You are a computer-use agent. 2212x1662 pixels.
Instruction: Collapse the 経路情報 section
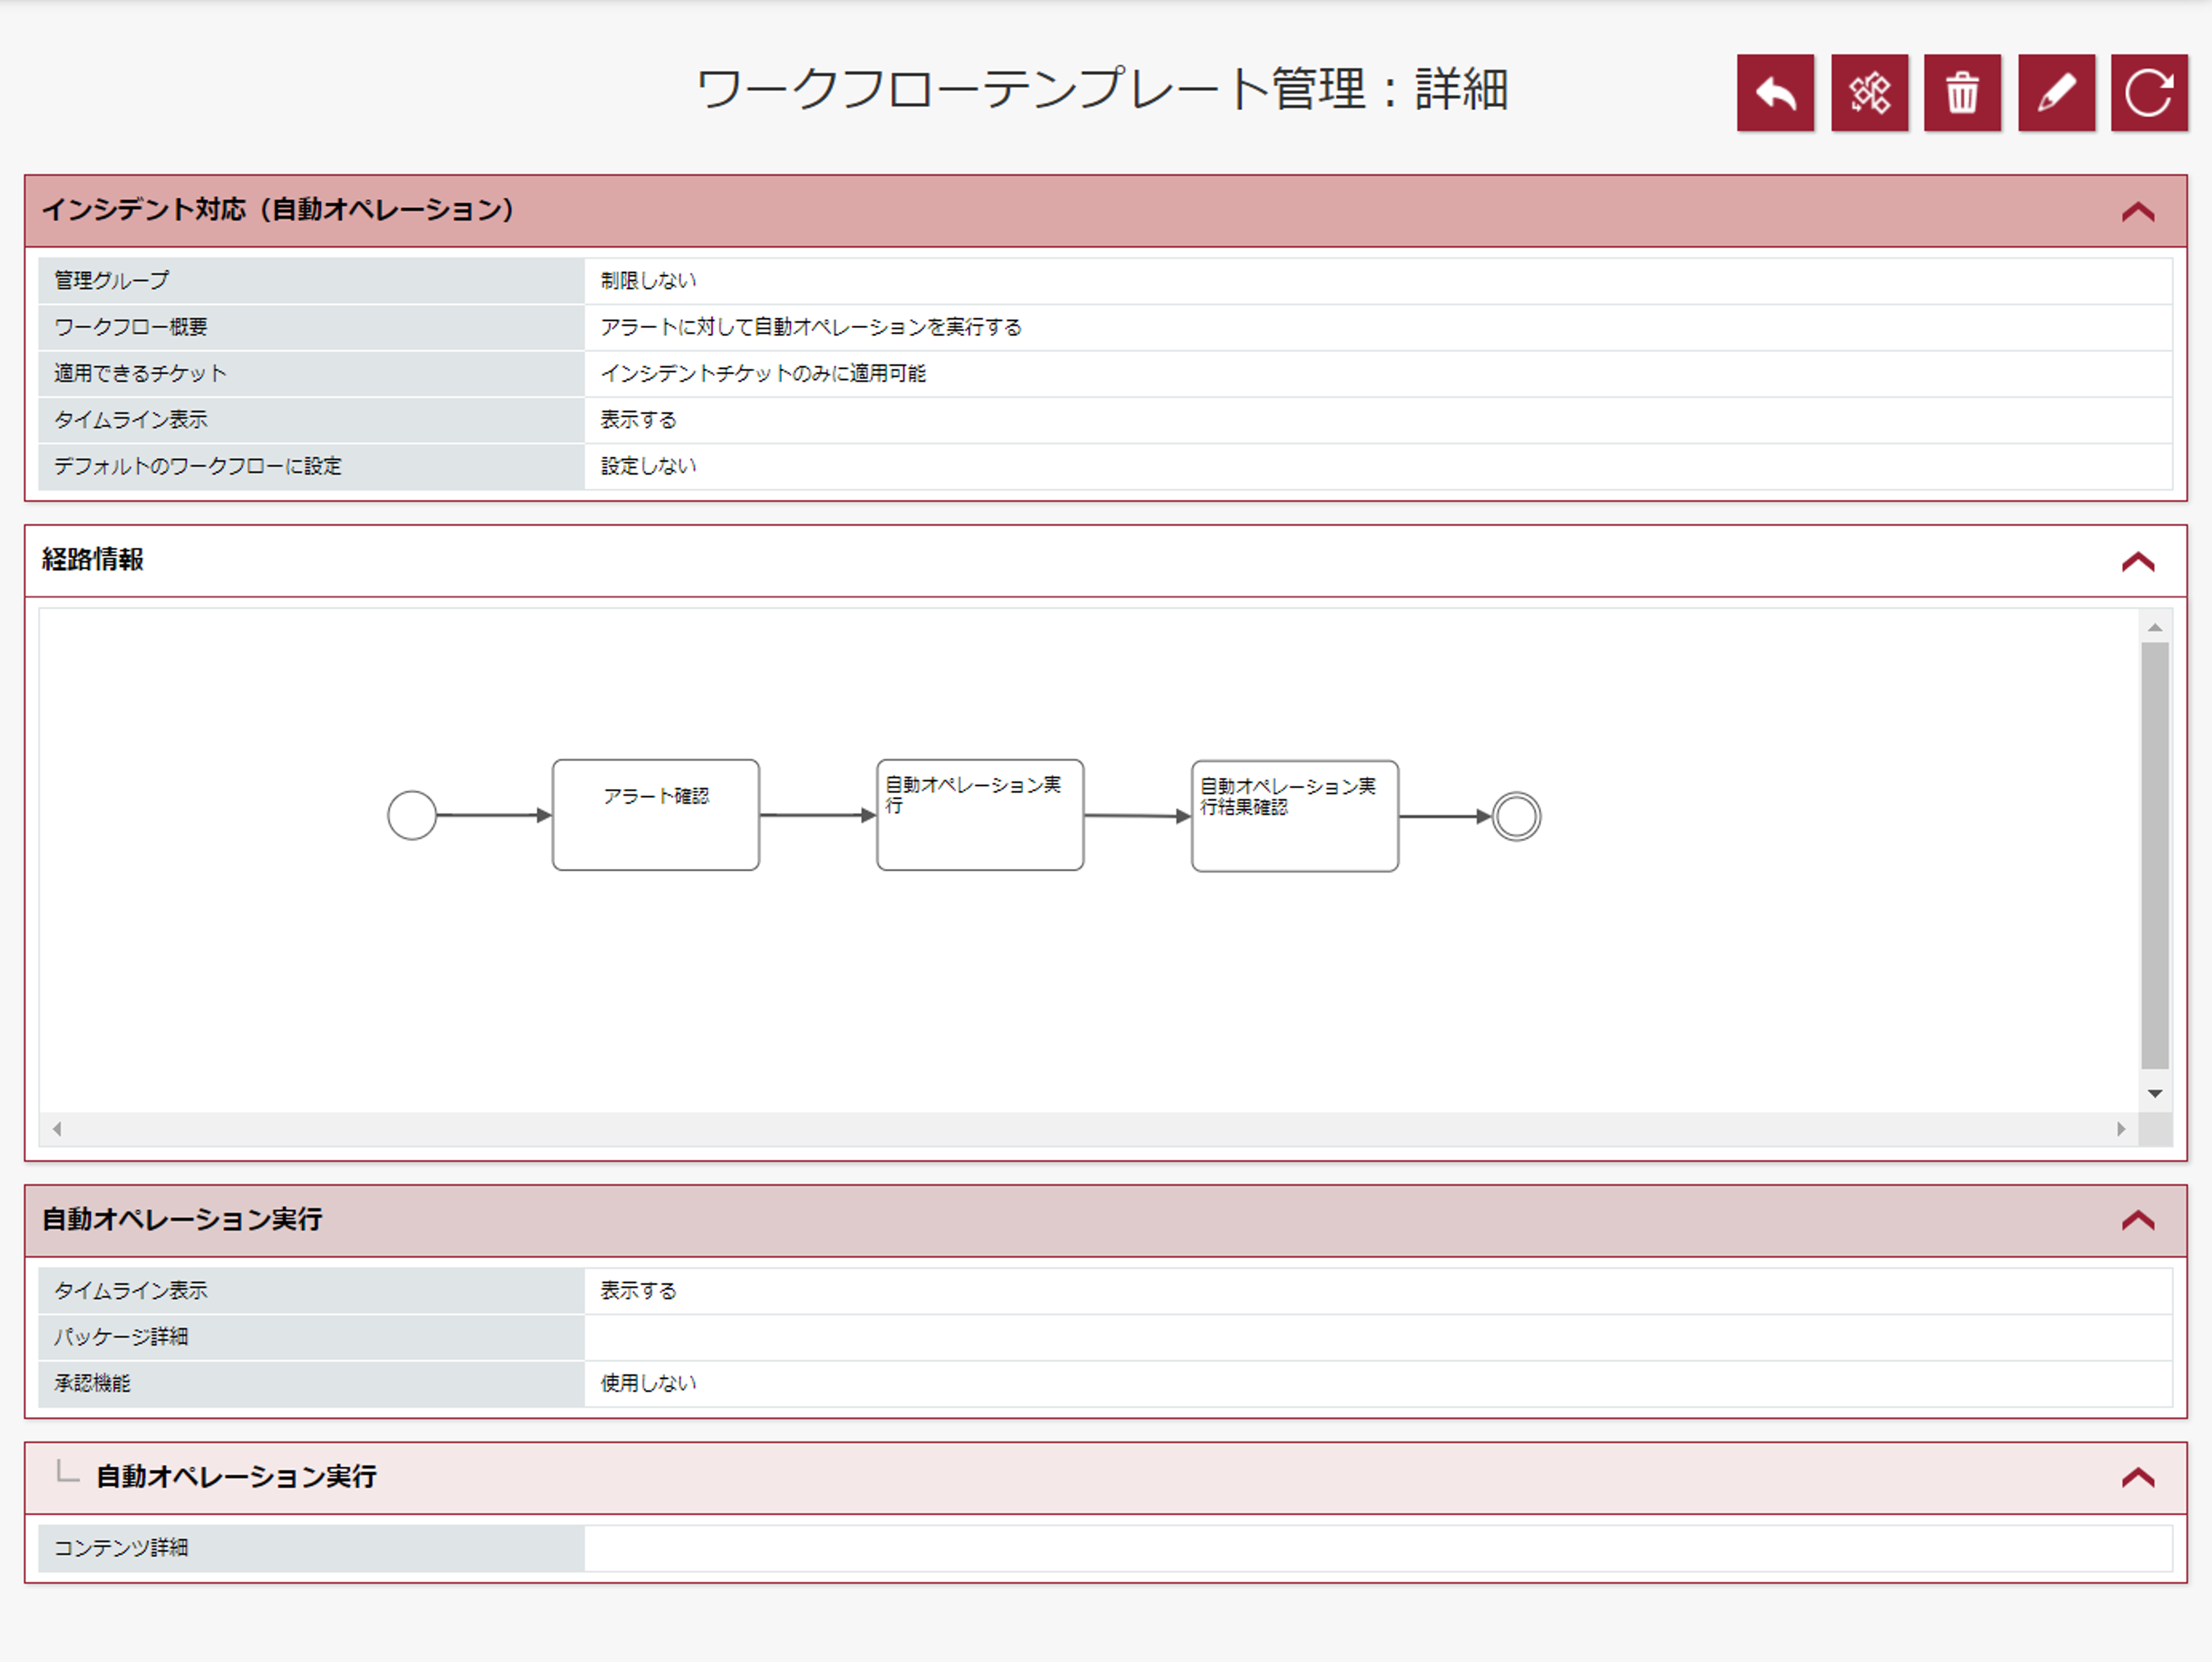point(2138,561)
